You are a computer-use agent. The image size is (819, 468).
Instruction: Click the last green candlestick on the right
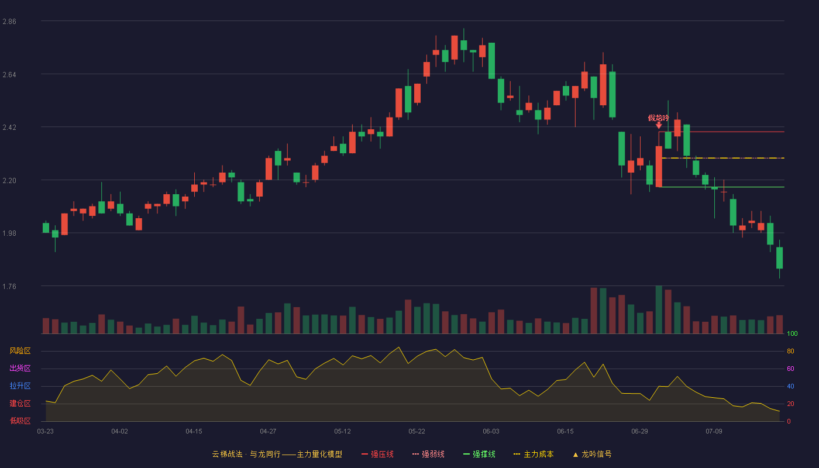(779, 258)
